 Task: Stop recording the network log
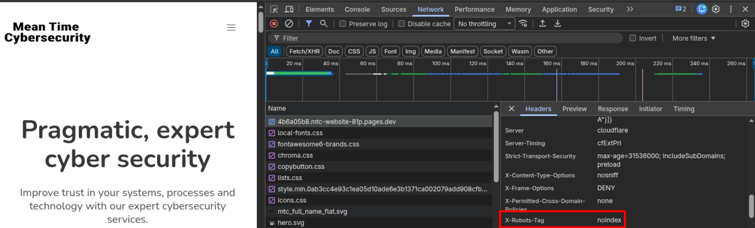274,24
